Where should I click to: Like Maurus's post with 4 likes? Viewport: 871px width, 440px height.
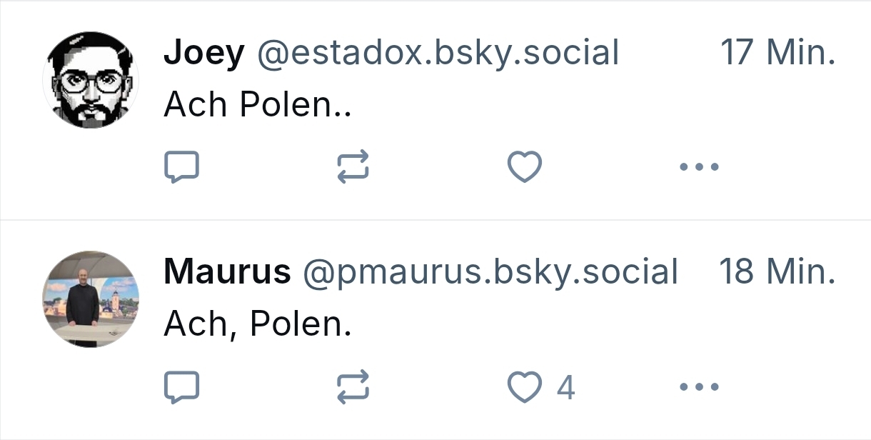(x=525, y=387)
